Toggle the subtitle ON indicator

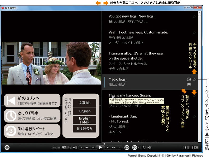point(64,147)
